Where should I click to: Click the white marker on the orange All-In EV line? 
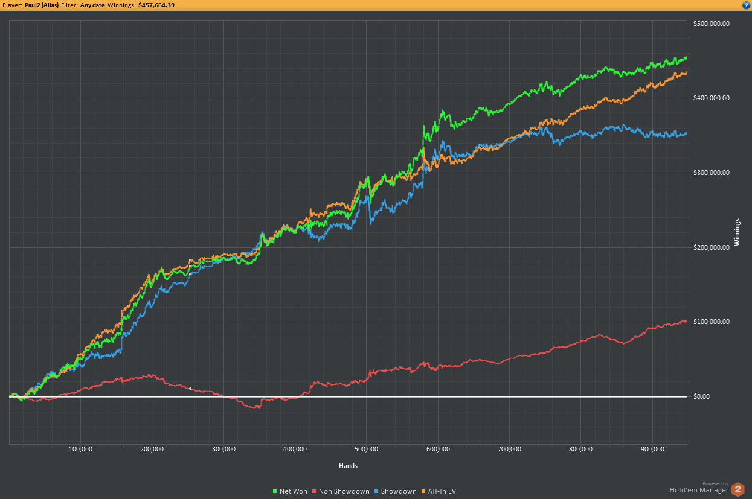[x=190, y=261]
